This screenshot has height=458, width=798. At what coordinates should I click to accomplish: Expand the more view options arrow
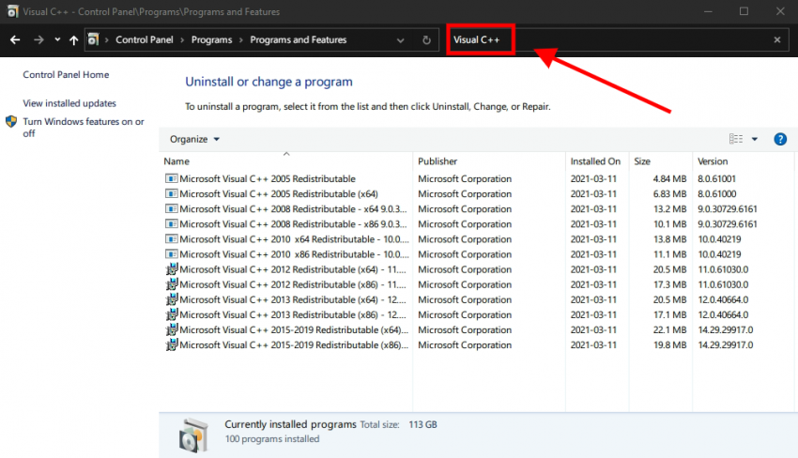pyautogui.click(x=754, y=139)
